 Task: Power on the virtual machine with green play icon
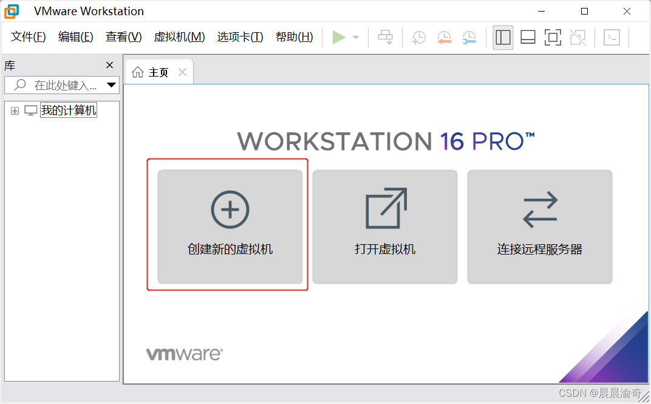339,38
